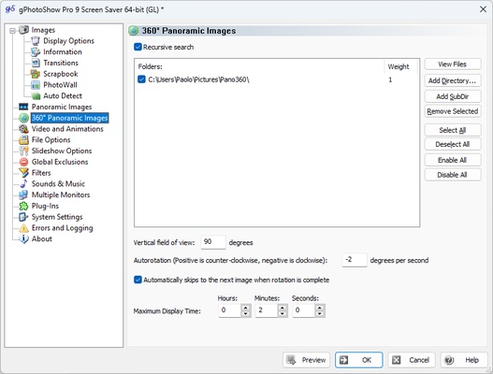Image resolution: width=493 pixels, height=374 pixels.
Task: Click the Preview button
Action: click(307, 360)
